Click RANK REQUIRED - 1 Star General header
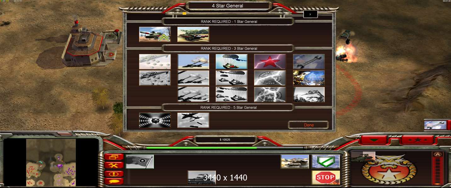The image size is (451, 188). 229,22
